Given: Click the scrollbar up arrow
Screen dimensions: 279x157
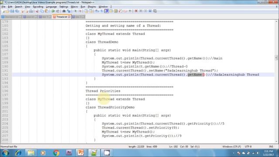Looking at the screenshot, I should pos(276,21).
